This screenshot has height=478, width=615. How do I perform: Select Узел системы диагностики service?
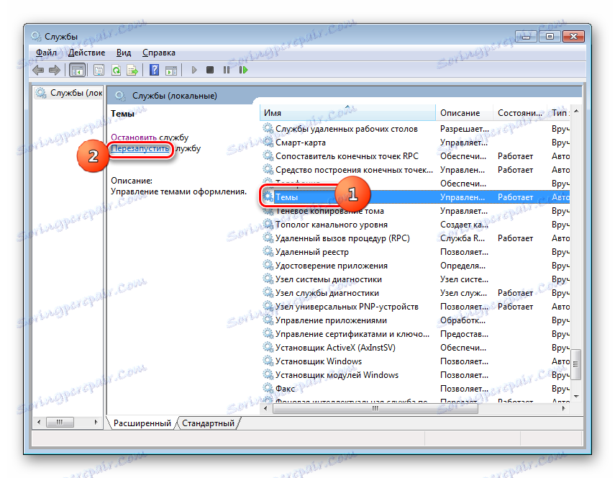(x=415, y=279)
